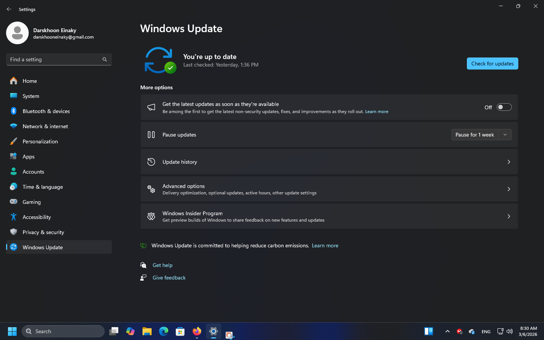The width and height of the screenshot is (544, 340).
Task: Click the taskbar Search box
Action: (63, 331)
